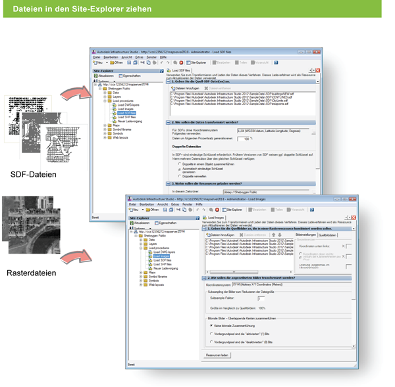Image resolution: width=395 pixels, height=387 pixels.
Task: Expand Maps folder in SDF window tree
Action: click(105, 125)
